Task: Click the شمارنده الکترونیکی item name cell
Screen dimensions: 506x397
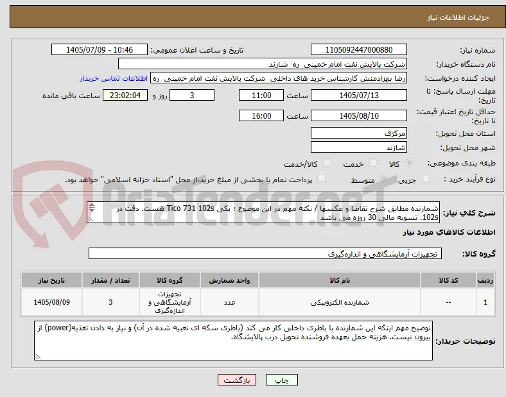Action: point(340,302)
